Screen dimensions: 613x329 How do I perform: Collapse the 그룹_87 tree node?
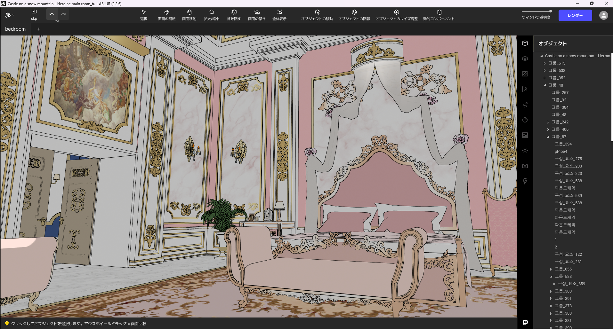click(548, 137)
